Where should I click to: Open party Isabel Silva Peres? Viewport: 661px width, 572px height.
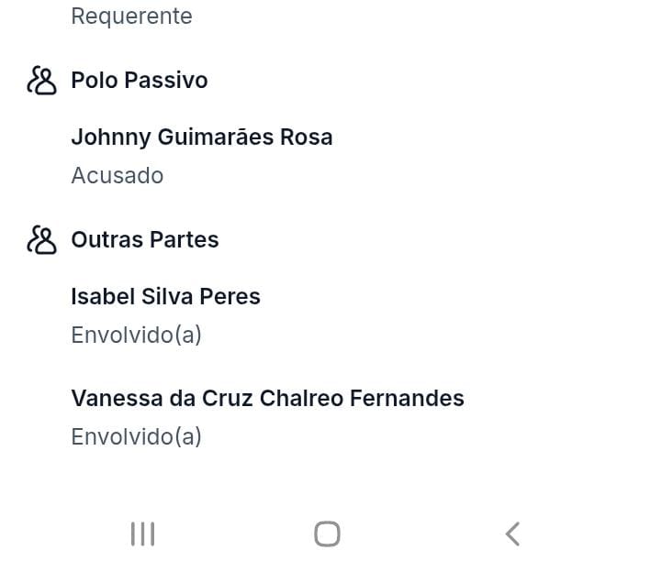tap(165, 297)
